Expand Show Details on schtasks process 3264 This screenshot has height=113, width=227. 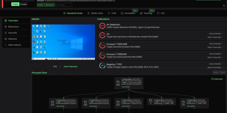(x=127, y=106)
